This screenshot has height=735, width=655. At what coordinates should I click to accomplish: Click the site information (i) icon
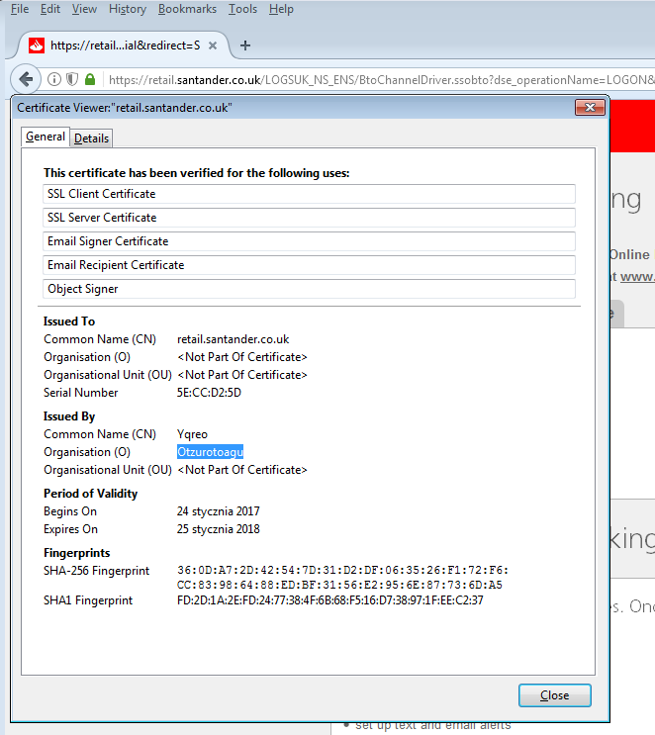(x=54, y=79)
